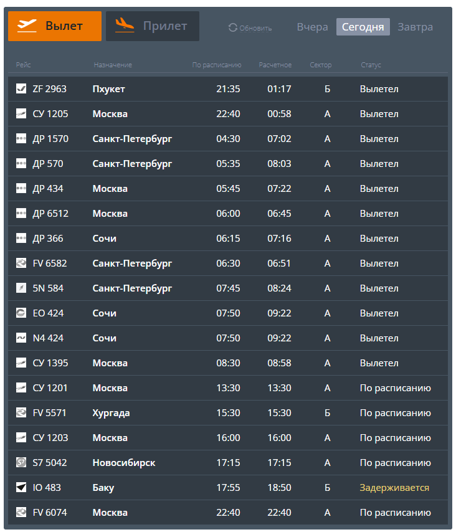
Task: Click the airline icon for flight ZF 2963
Action: coord(21,89)
